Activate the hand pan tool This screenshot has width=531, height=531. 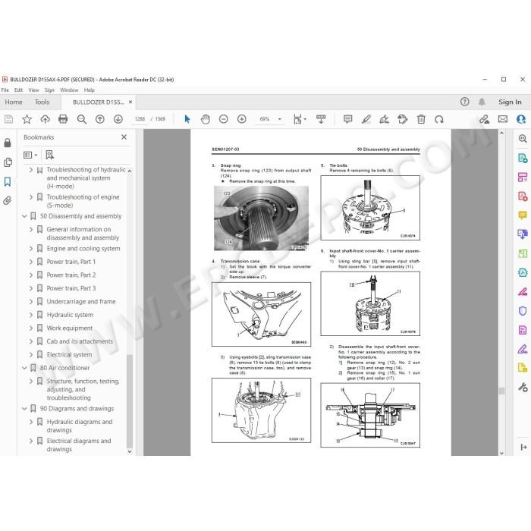pyautogui.click(x=206, y=119)
